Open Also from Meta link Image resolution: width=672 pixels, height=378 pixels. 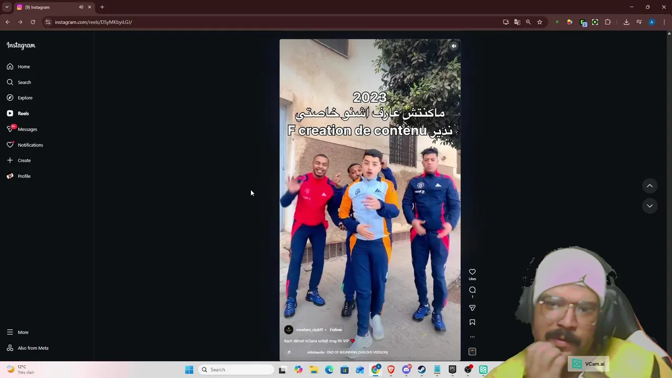pos(27,348)
